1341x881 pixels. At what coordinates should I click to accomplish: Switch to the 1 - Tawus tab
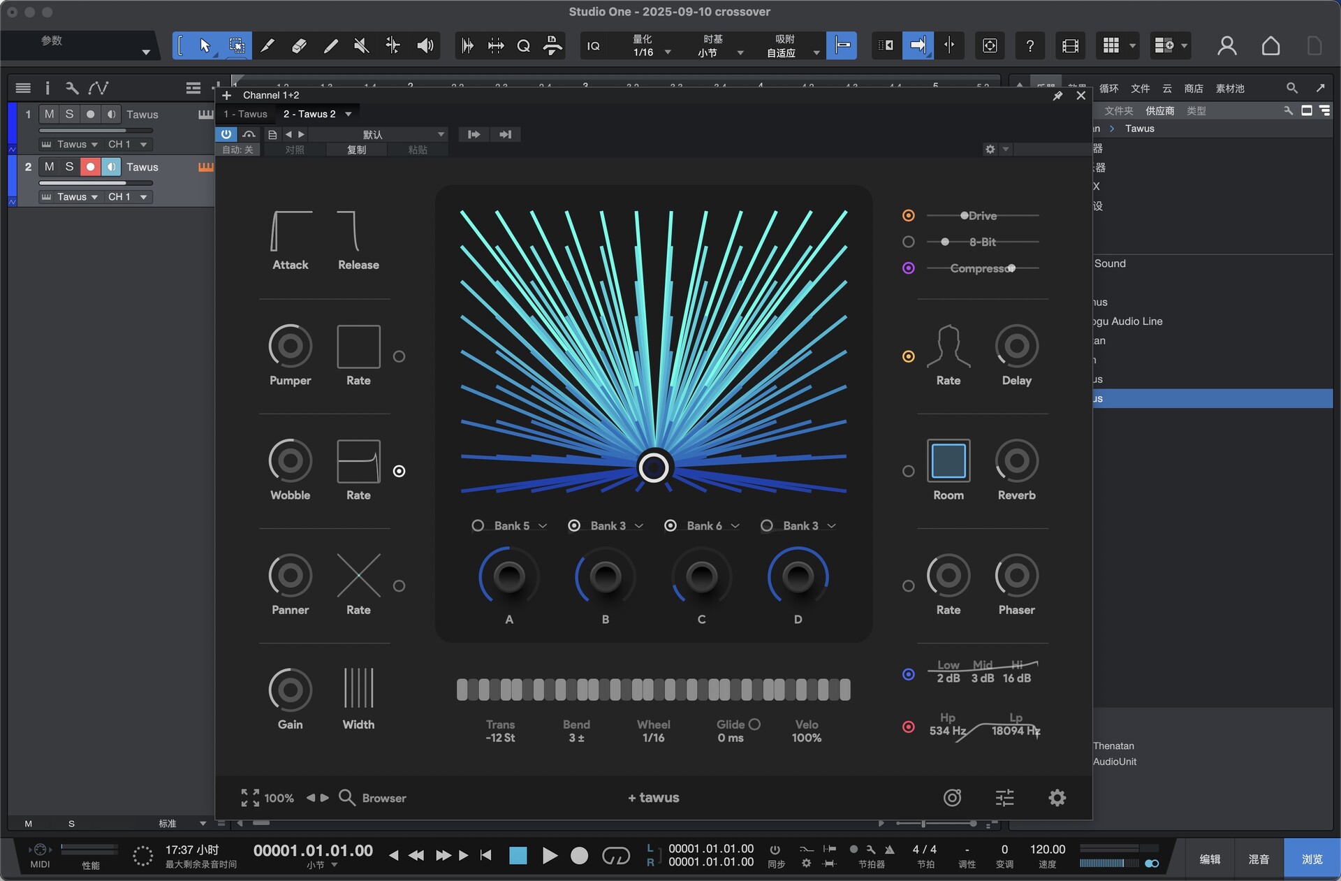click(245, 114)
